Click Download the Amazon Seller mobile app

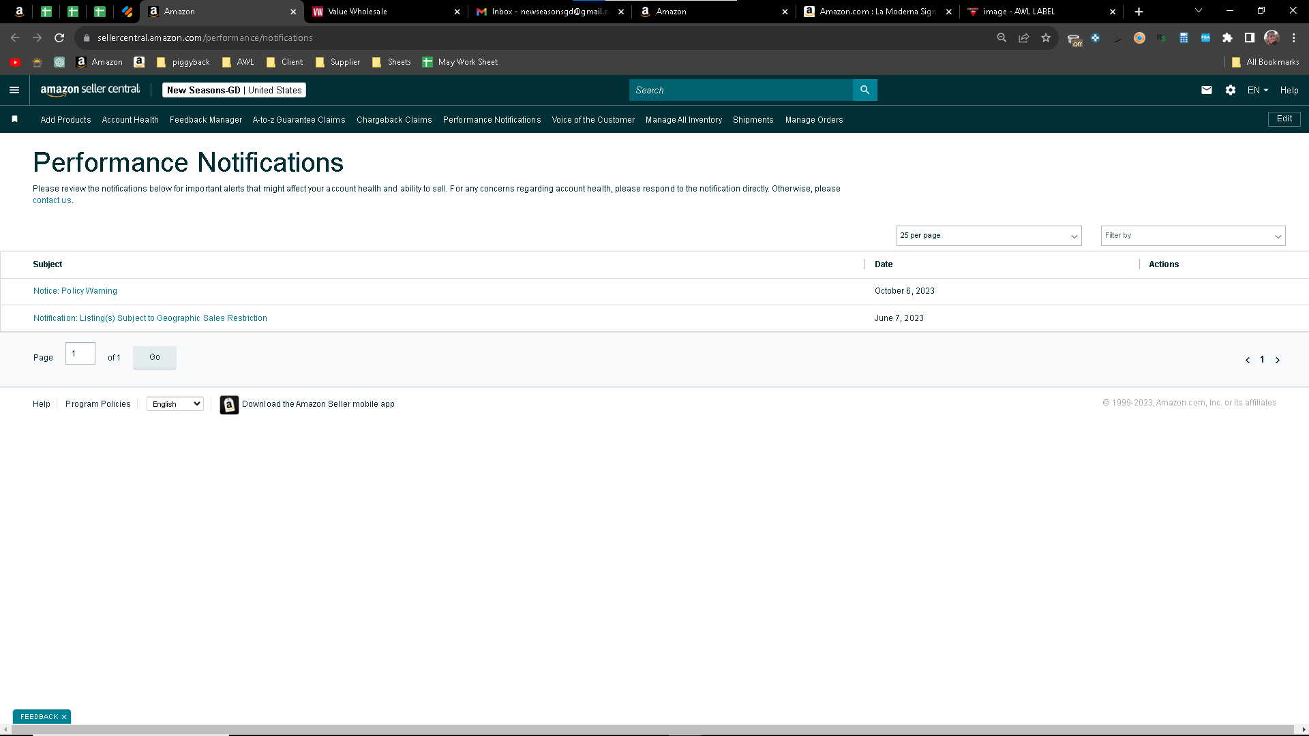[x=318, y=404]
